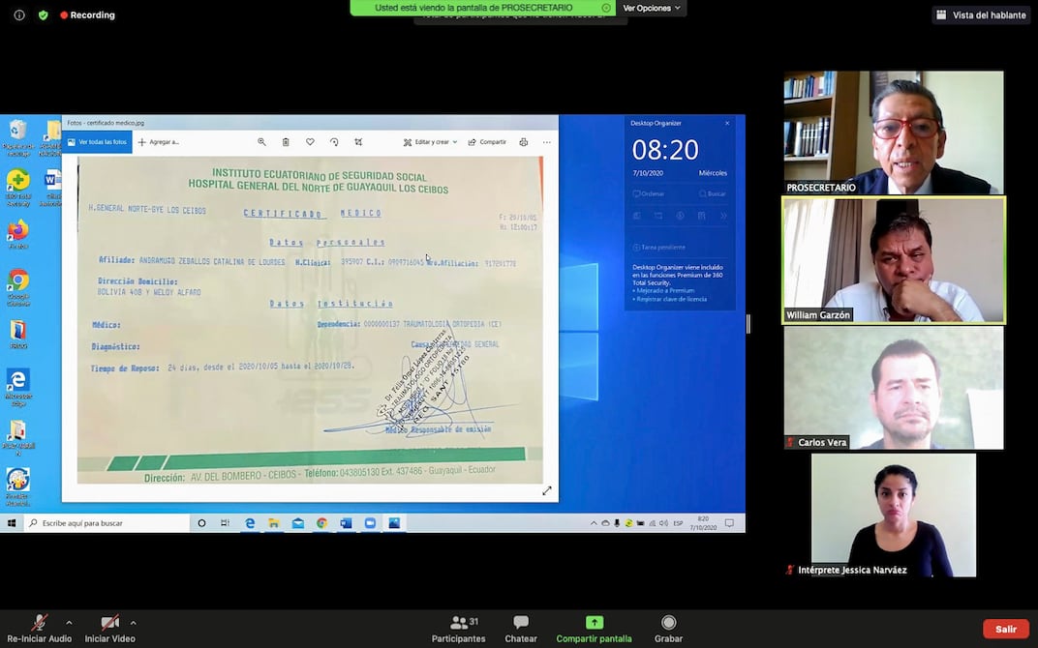This screenshot has width=1038, height=648.
Task: Leave the meeting with Salir
Action: (x=1005, y=630)
